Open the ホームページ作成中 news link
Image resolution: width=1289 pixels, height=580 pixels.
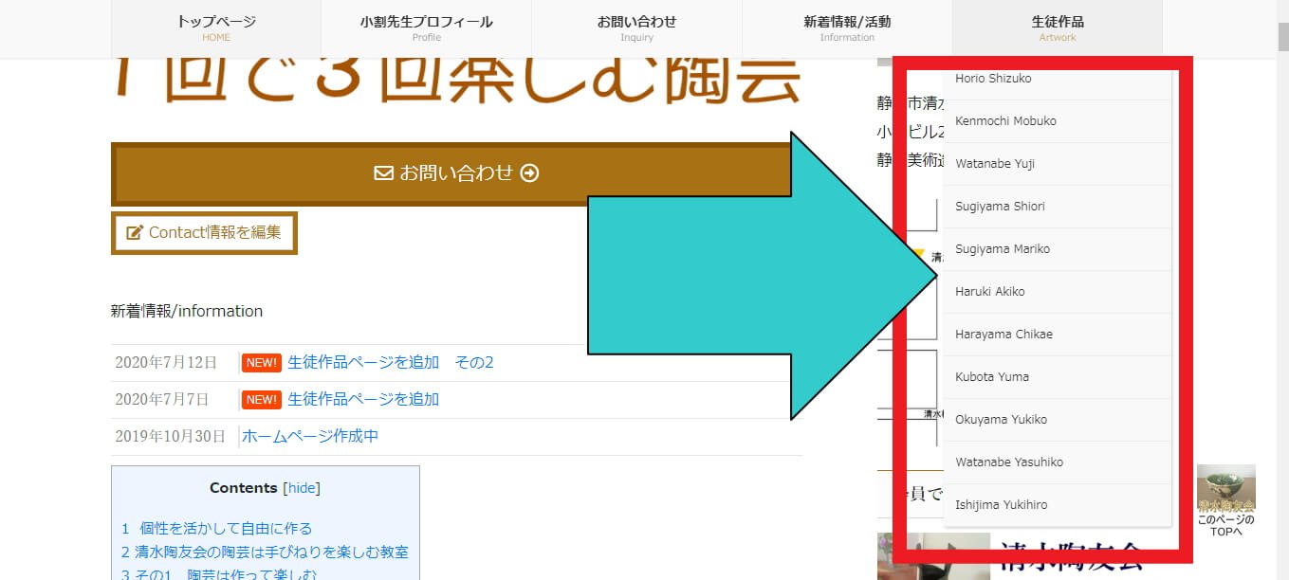coord(310,437)
